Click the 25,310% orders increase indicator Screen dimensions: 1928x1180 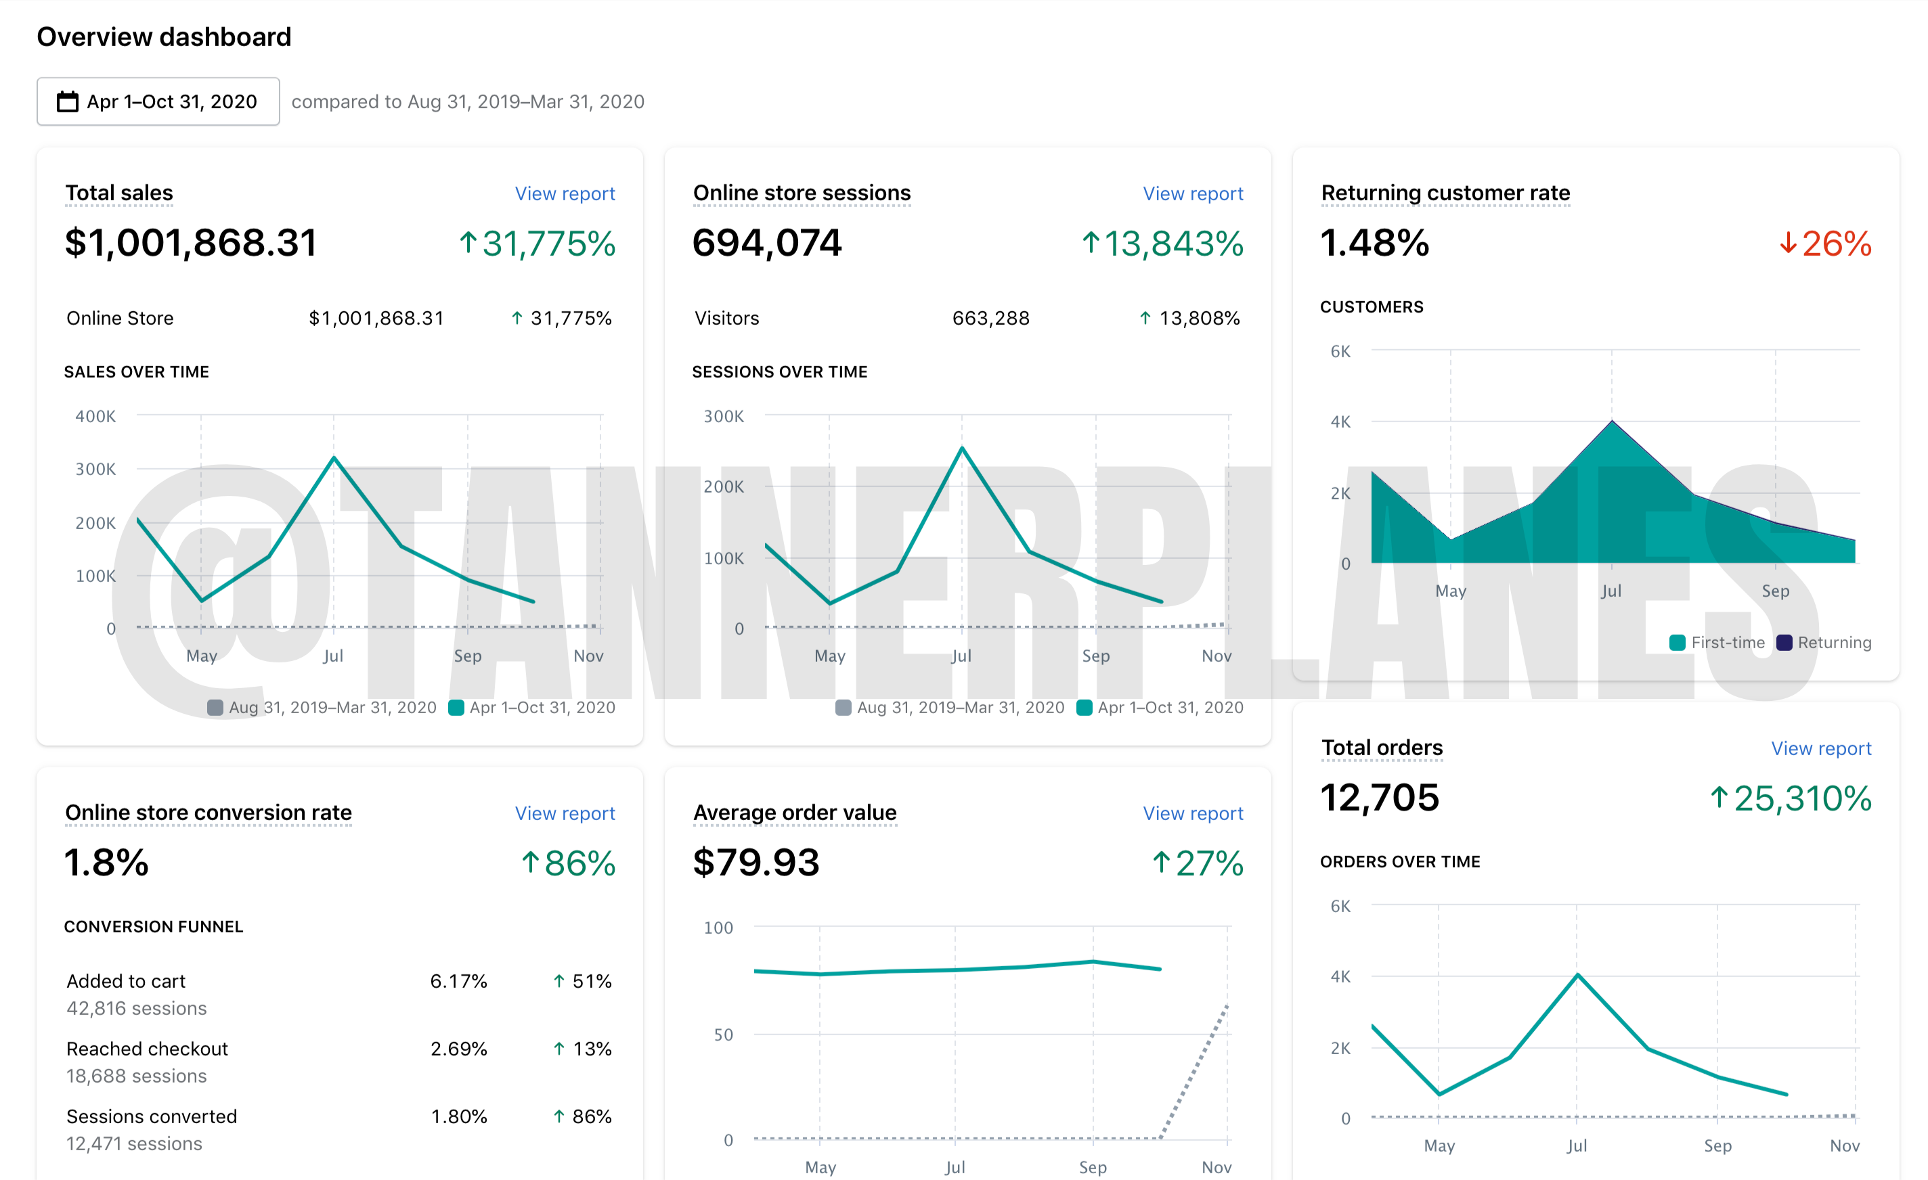tap(1791, 798)
